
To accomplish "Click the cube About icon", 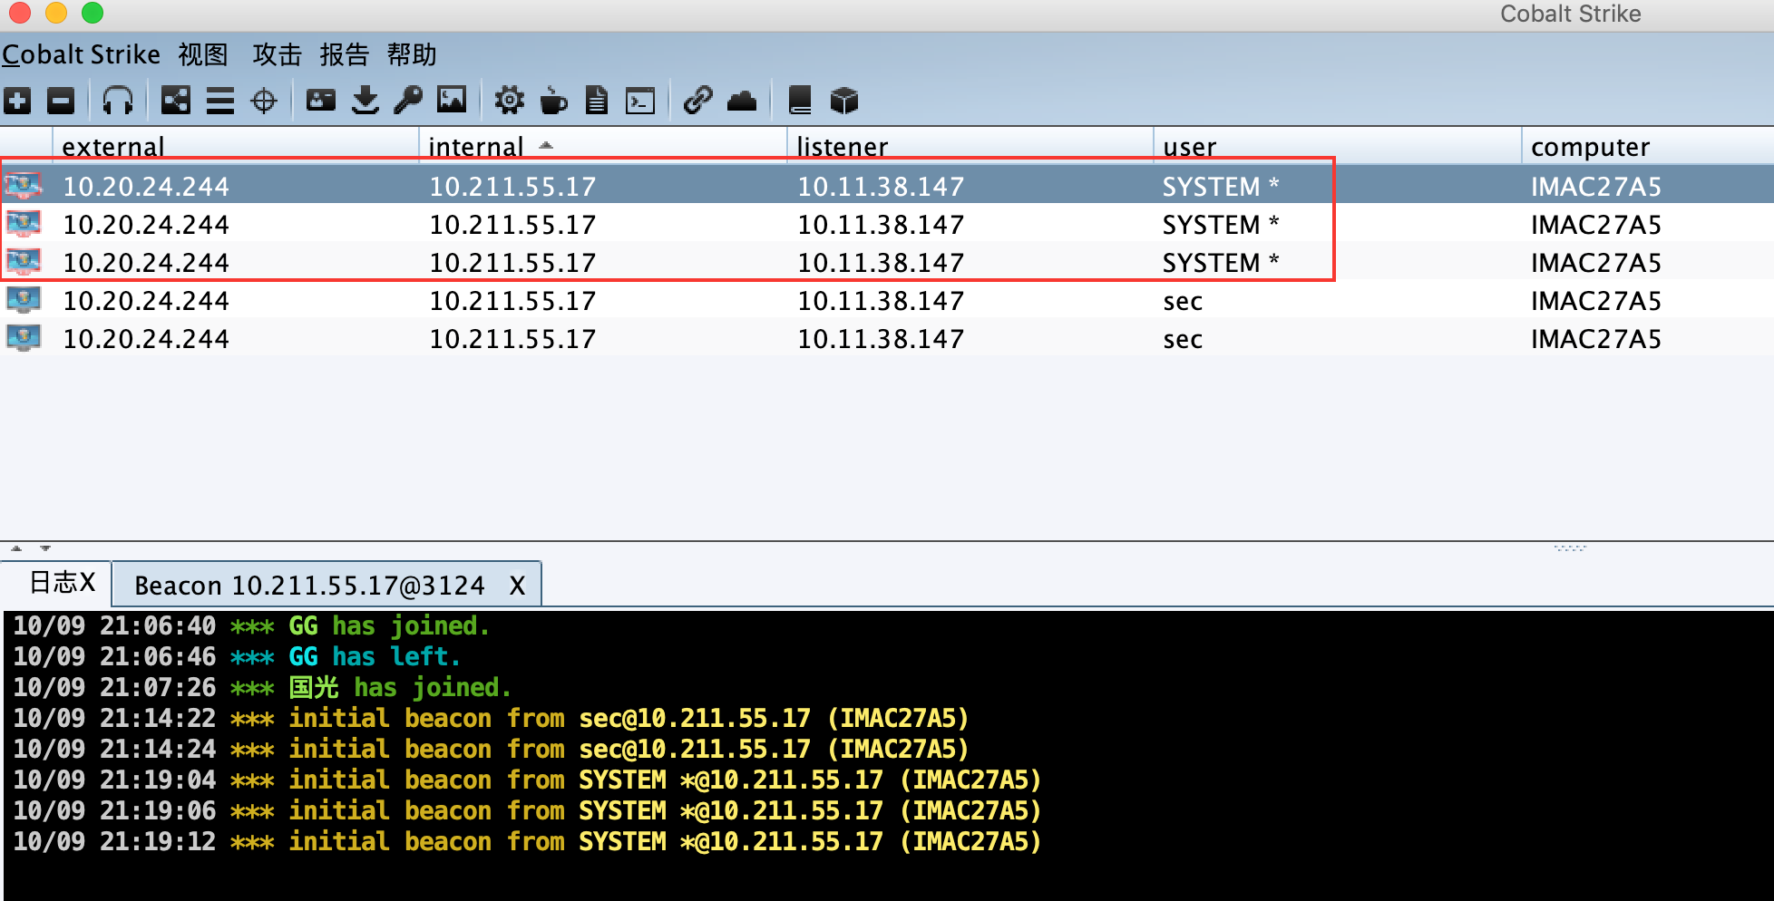I will click(x=844, y=101).
